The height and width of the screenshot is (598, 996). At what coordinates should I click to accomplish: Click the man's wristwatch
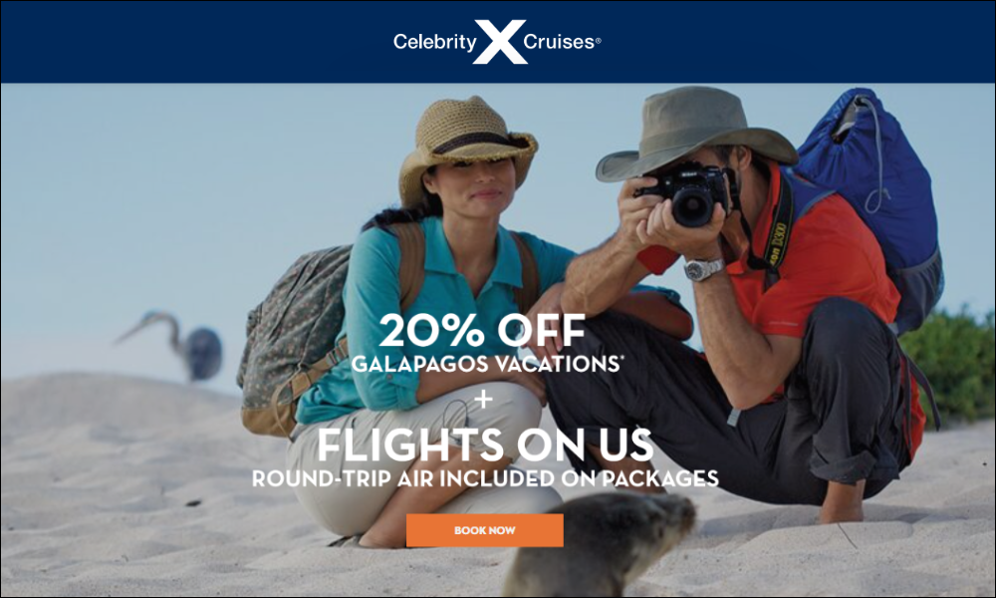click(703, 269)
